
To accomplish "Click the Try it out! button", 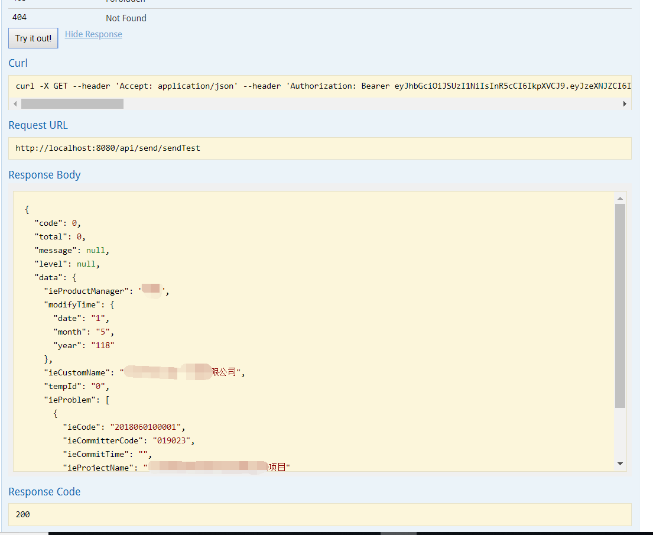I will (x=33, y=38).
